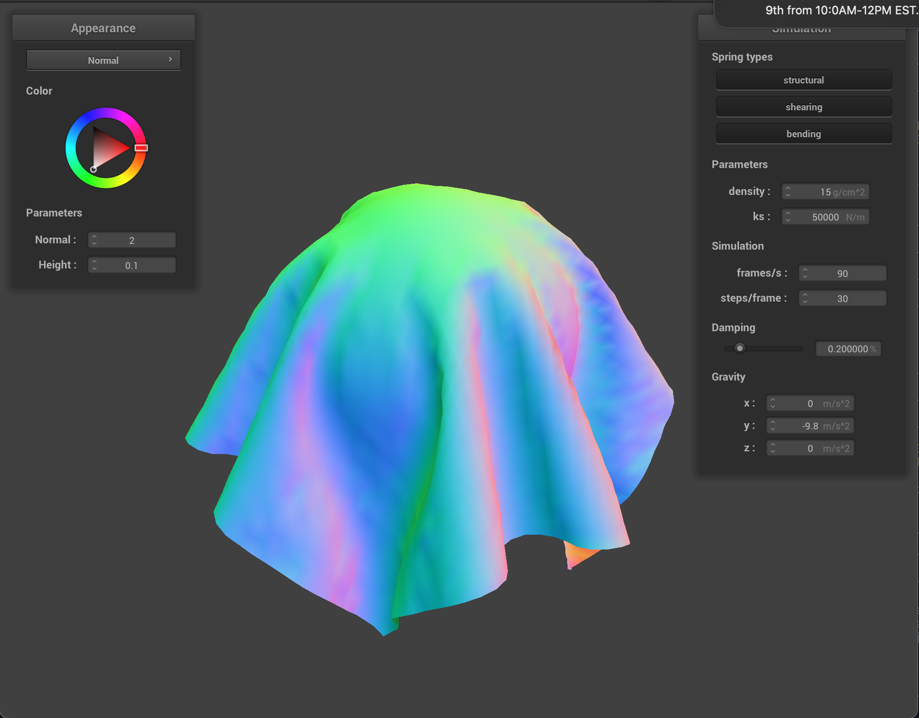Click the gravity z stepper arrows

coord(773,448)
